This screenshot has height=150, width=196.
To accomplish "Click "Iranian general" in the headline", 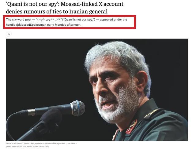I will (88, 12).
